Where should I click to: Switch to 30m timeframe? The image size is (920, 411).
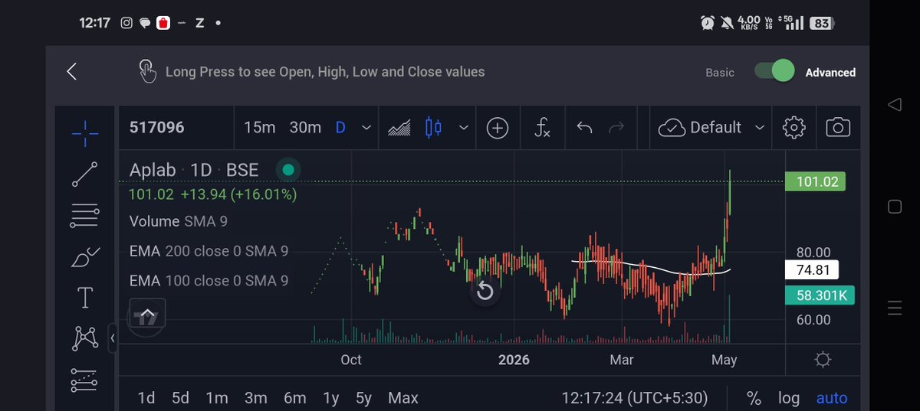[x=305, y=127]
